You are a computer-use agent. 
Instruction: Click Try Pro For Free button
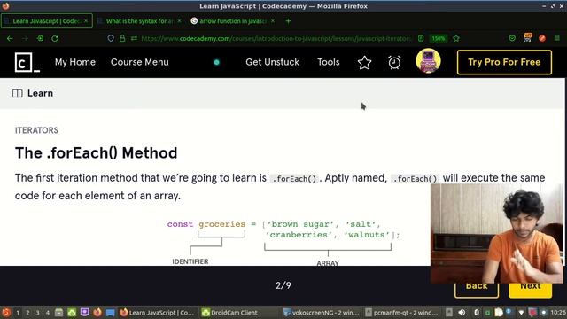(x=504, y=62)
